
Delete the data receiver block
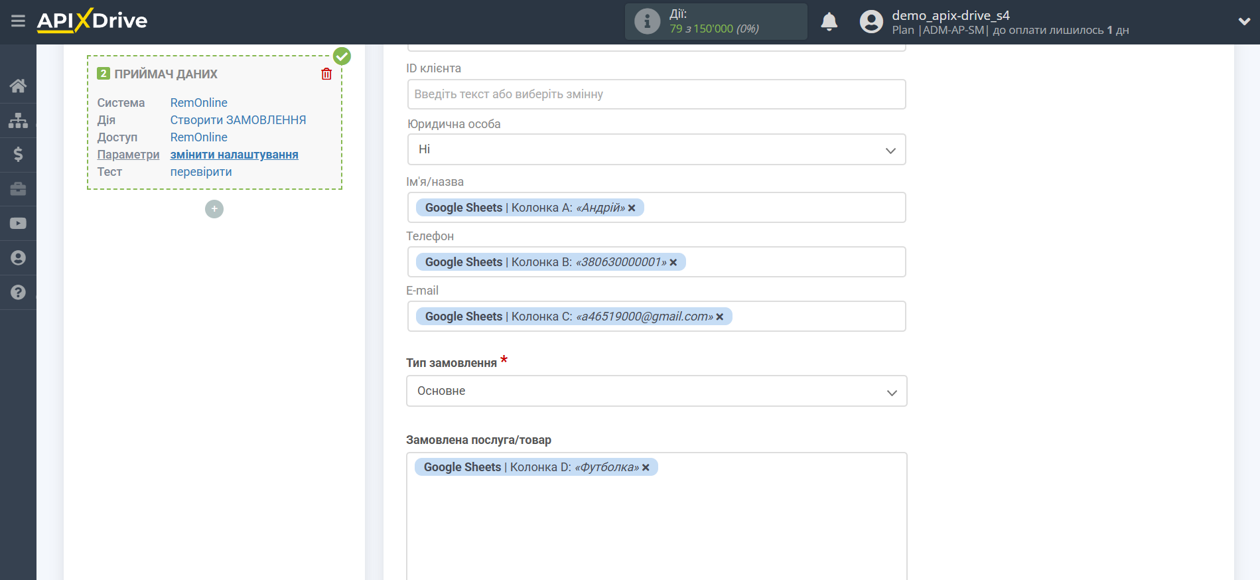pyautogui.click(x=326, y=74)
